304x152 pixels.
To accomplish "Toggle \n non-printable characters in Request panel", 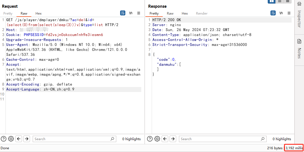I will coord(131,13).
